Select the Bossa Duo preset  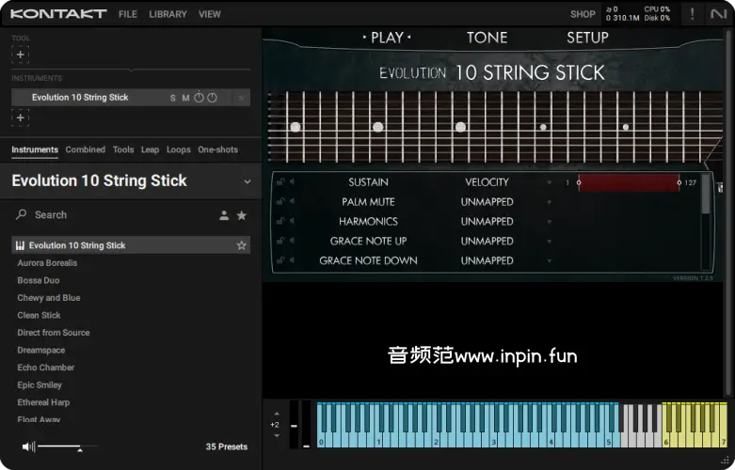pyautogui.click(x=39, y=280)
